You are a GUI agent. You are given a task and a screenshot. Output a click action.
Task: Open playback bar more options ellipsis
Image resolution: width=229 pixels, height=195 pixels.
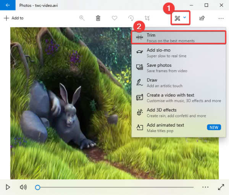coord(205,187)
